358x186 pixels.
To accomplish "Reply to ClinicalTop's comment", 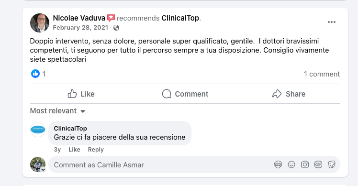I will 96,150.
